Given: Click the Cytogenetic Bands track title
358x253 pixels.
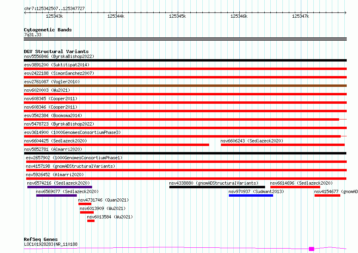Looking at the screenshot, I should (x=48, y=30).
